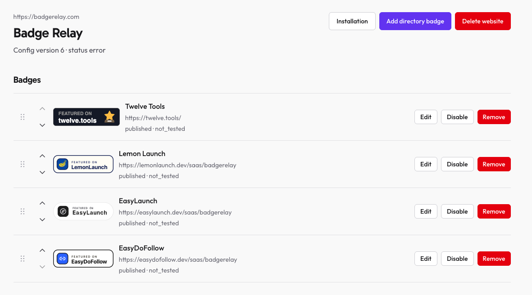This screenshot has width=532, height=295.
Task: Edit the Twelve Tools badge
Action: [426, 117]
